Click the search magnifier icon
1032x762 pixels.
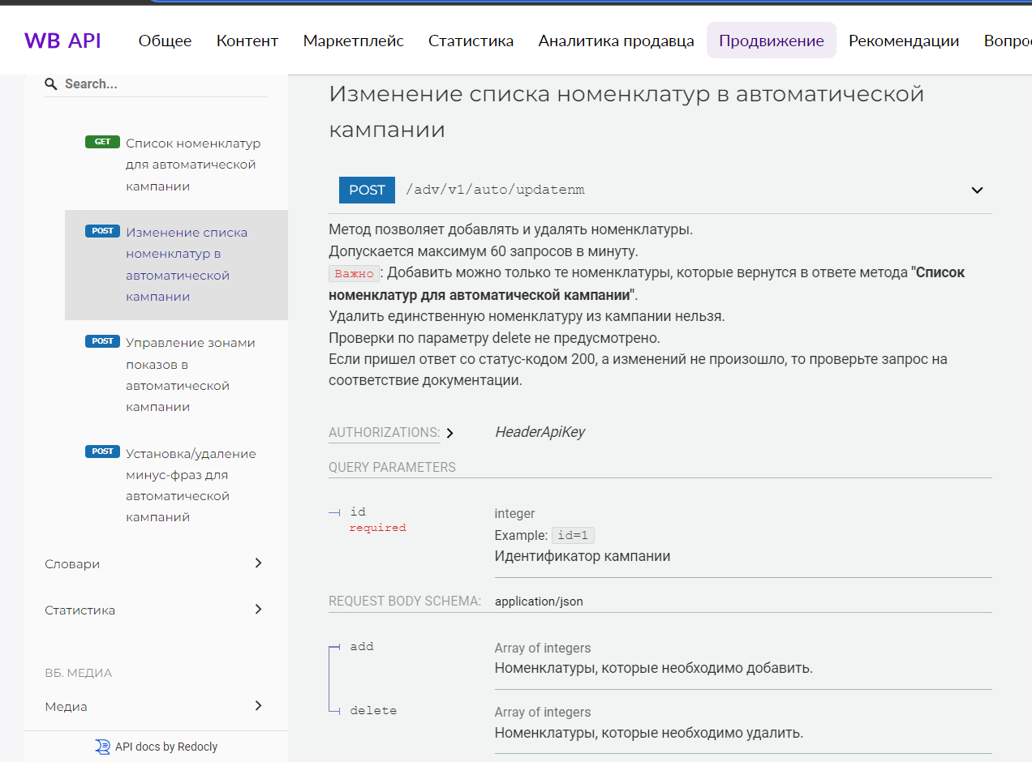coord(51,84)
